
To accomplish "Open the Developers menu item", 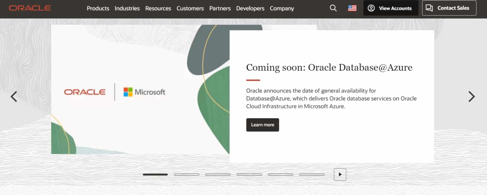I will (x=250, y=9).
